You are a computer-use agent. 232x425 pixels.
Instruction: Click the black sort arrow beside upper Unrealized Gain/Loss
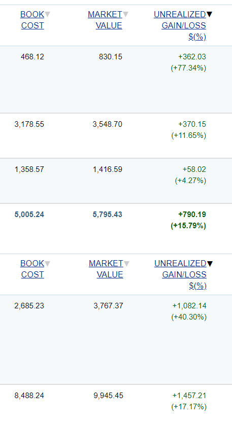coord(209,14)
